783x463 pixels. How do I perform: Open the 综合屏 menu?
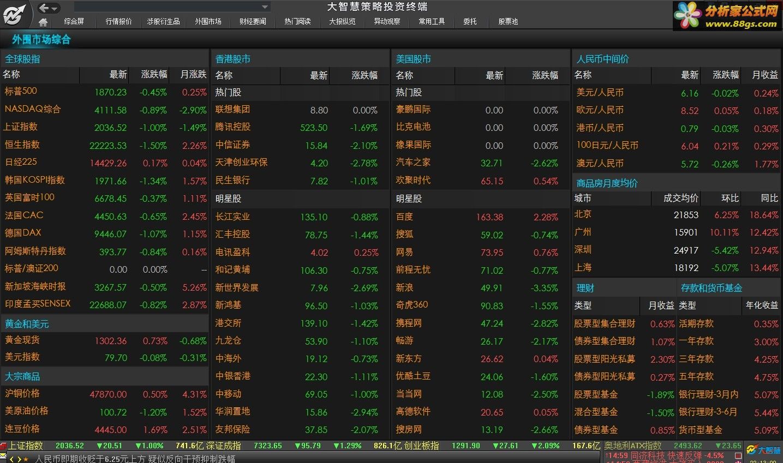pyautogui.click(x=74, y=22)
